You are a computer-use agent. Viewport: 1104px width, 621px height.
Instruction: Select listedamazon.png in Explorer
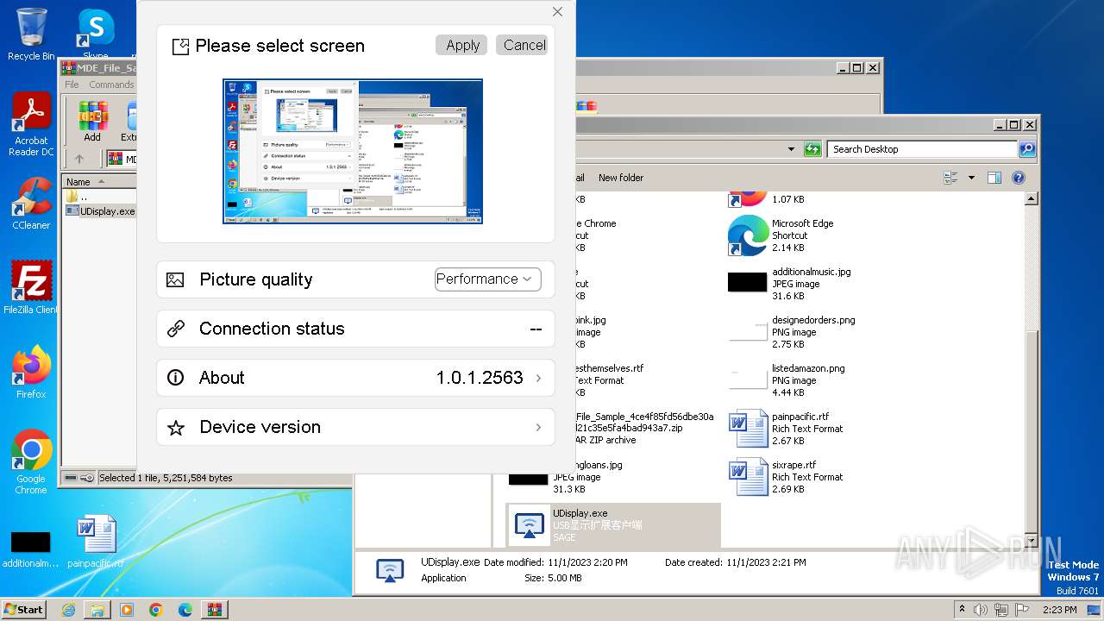pyautogui.click(x=786, y=380)
